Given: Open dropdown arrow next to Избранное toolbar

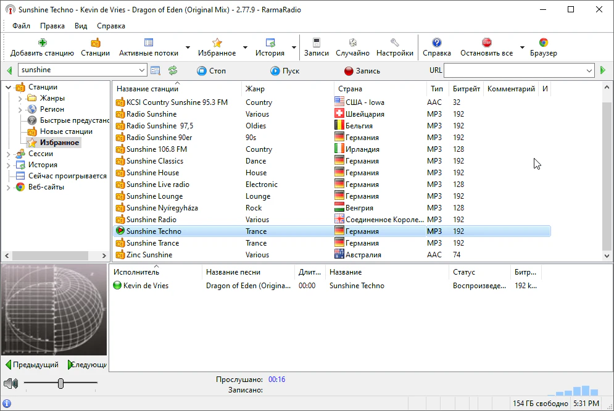Looking at the screenshot, I should pyautogui.click(x=245, y=48).
